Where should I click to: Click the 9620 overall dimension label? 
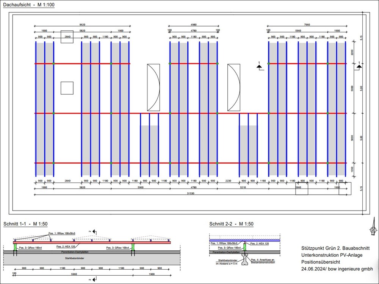(x=82, y=25)
